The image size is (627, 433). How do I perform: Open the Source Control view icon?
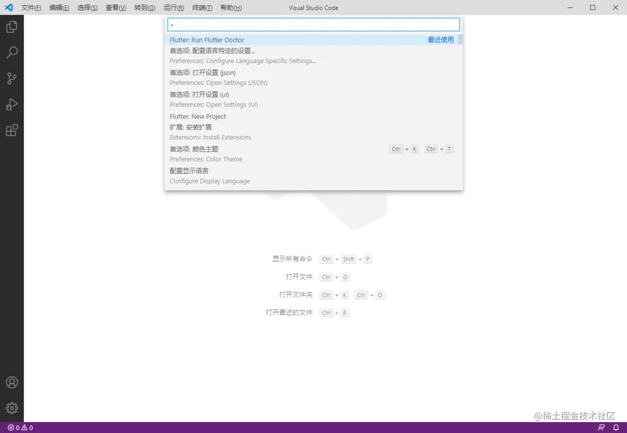pyautogui.click(x=12, y=78)
